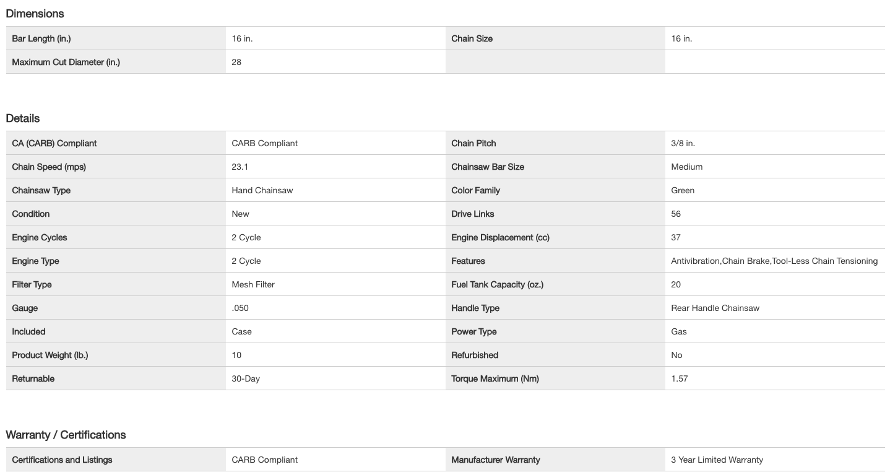This screenshot has width=890, height=472.
Task: Click the Warranty / Certifications heading
Action: pos(66,435)
